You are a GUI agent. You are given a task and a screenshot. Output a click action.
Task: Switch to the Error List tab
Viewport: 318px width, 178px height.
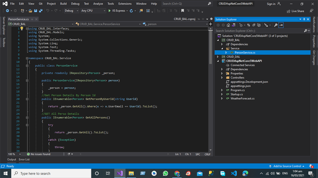[24, 159]
